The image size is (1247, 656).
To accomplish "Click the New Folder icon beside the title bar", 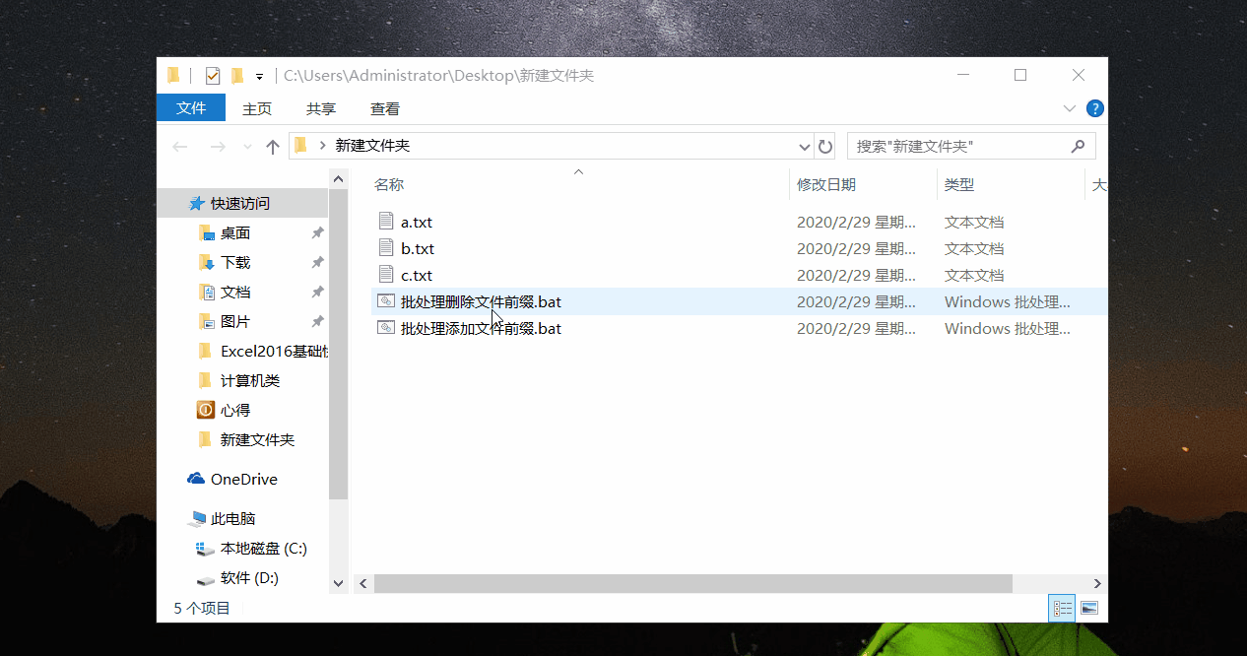I will tap(236, 75).
